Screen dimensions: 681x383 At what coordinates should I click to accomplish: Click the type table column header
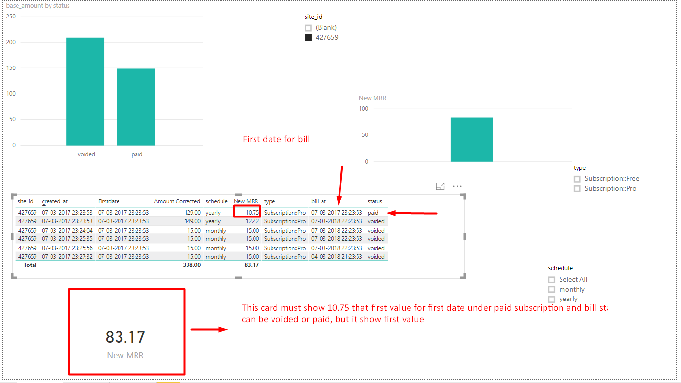coord(270,201)
